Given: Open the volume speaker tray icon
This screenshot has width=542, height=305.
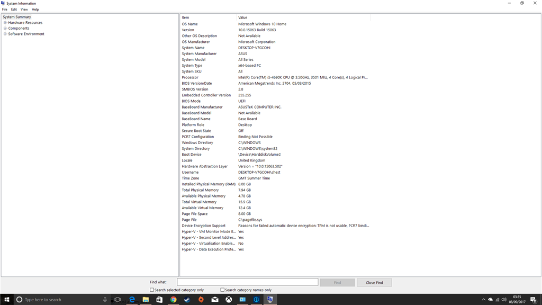Looking at the screenshot, I should [x=504, y=300].
